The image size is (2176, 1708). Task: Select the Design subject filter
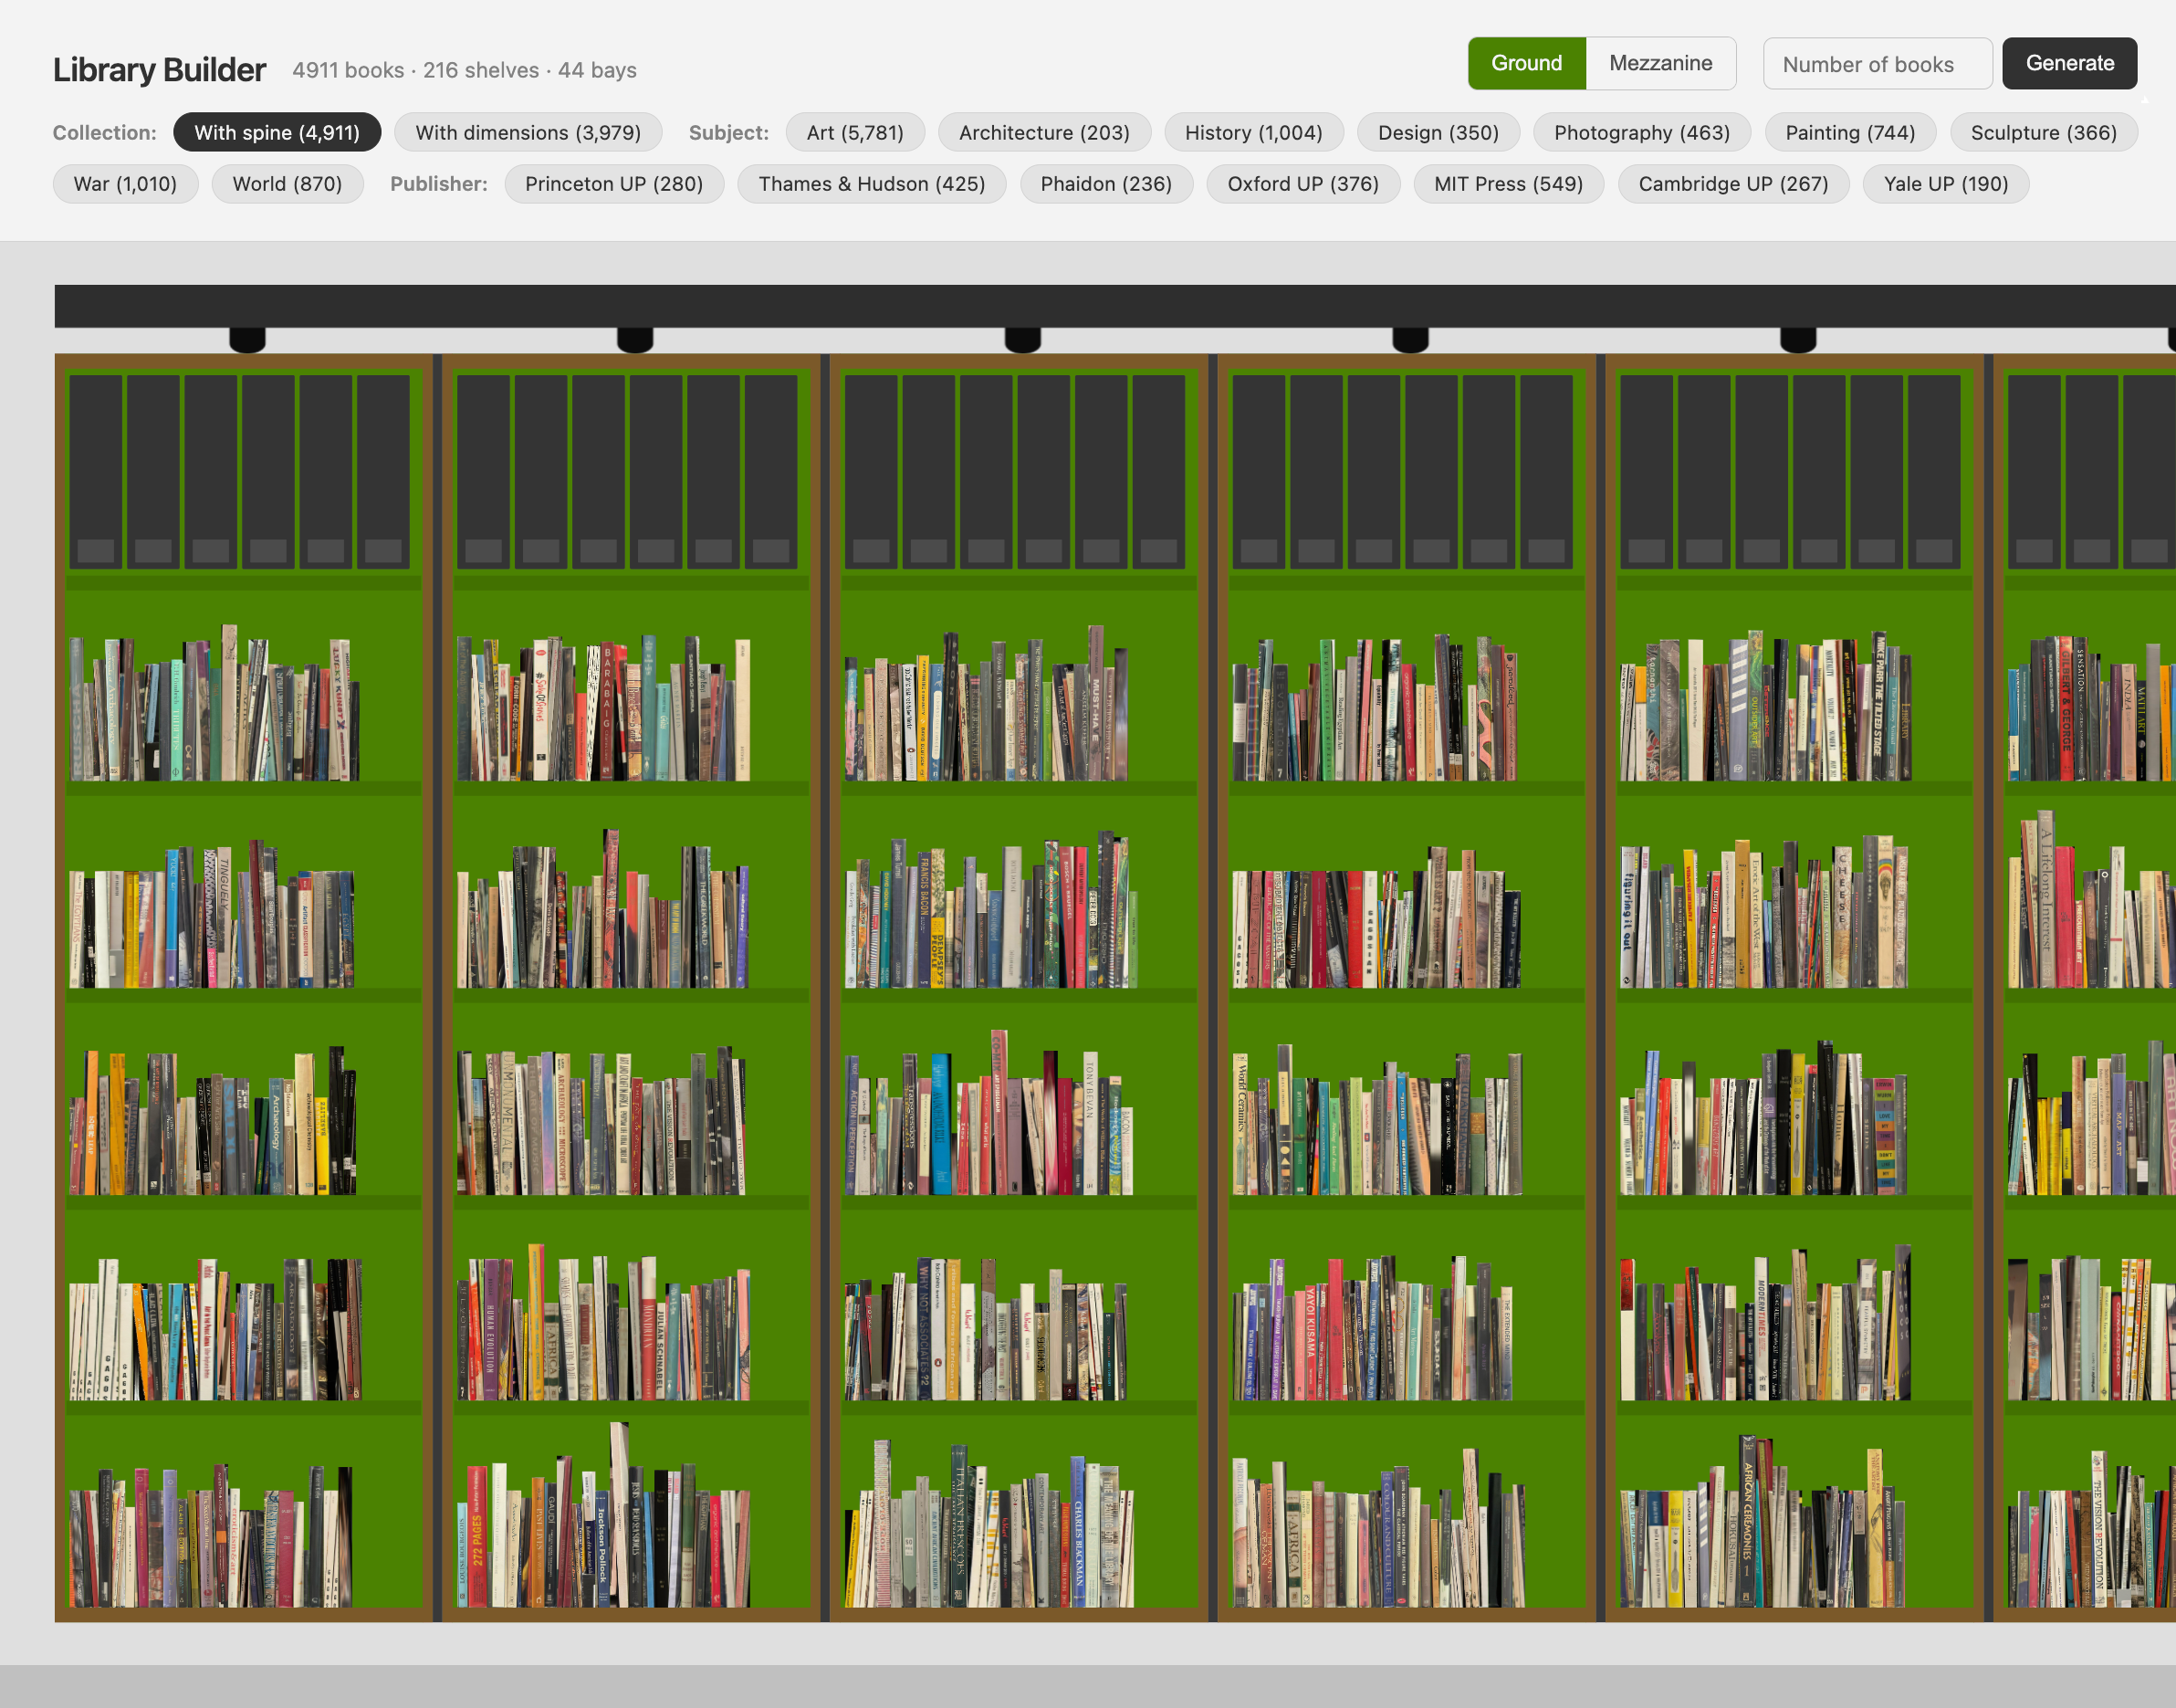click(1439, 132)
